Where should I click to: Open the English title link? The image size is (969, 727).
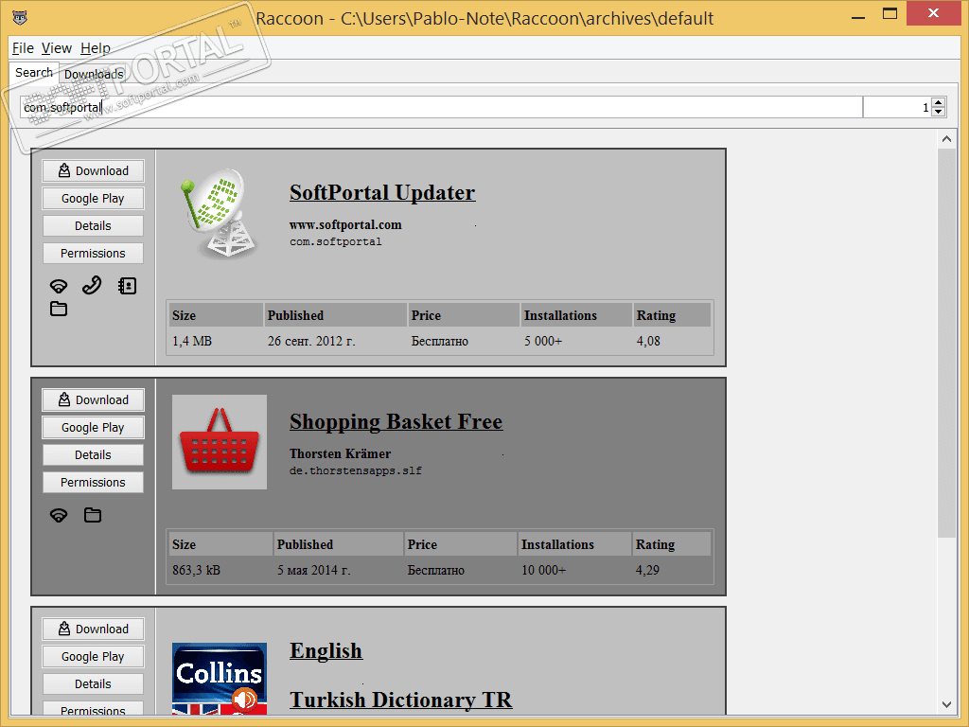(326, 650)
